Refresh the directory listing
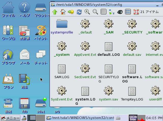Image resolution: width=163 pixels, height=121 pixels. pyautogui.click(x=79, y=12)
